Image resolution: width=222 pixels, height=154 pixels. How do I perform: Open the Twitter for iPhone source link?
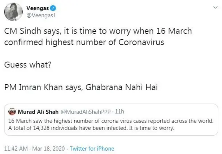(92, 148)
